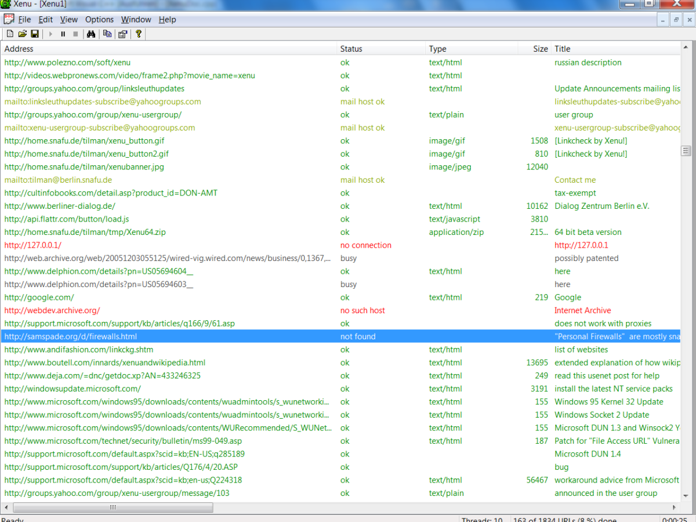This screenshot has width=696, height=522.
Task: Create a new document with the toolbar icon
Action: tap(10, 34)
